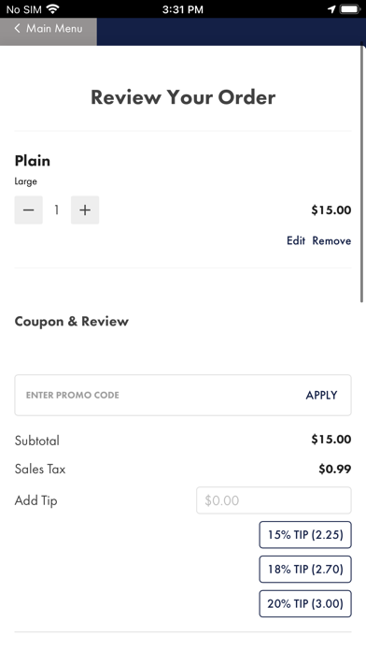Tap the Review Your Order heading
This screenshot has height=651, width=366.
pos(183,97)
